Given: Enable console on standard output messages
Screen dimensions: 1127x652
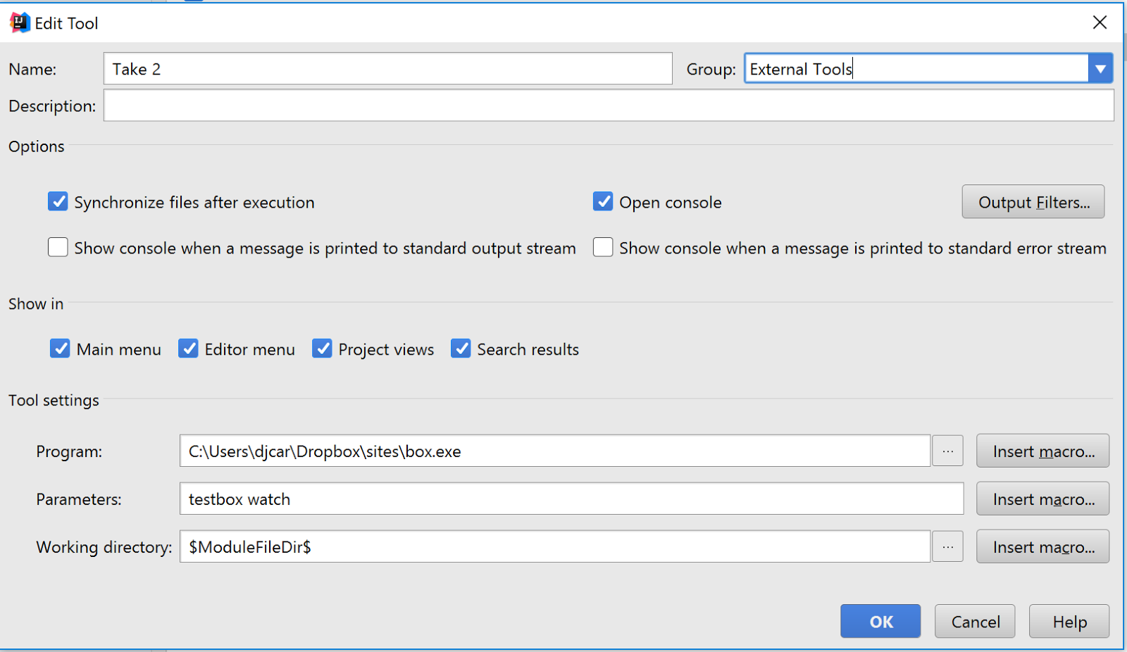Looking at the screenshot, I should point(58,247).
